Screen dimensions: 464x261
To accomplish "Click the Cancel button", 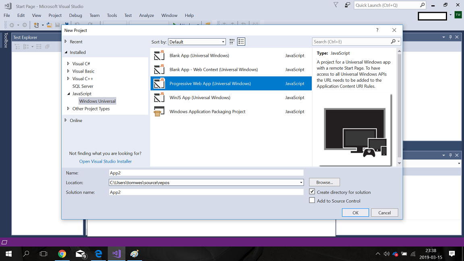I will [384, 213].
